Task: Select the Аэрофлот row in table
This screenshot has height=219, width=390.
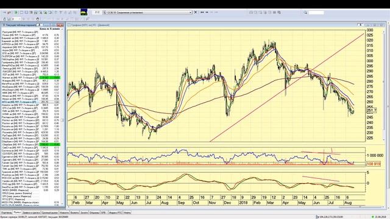Action: point(31,47)
